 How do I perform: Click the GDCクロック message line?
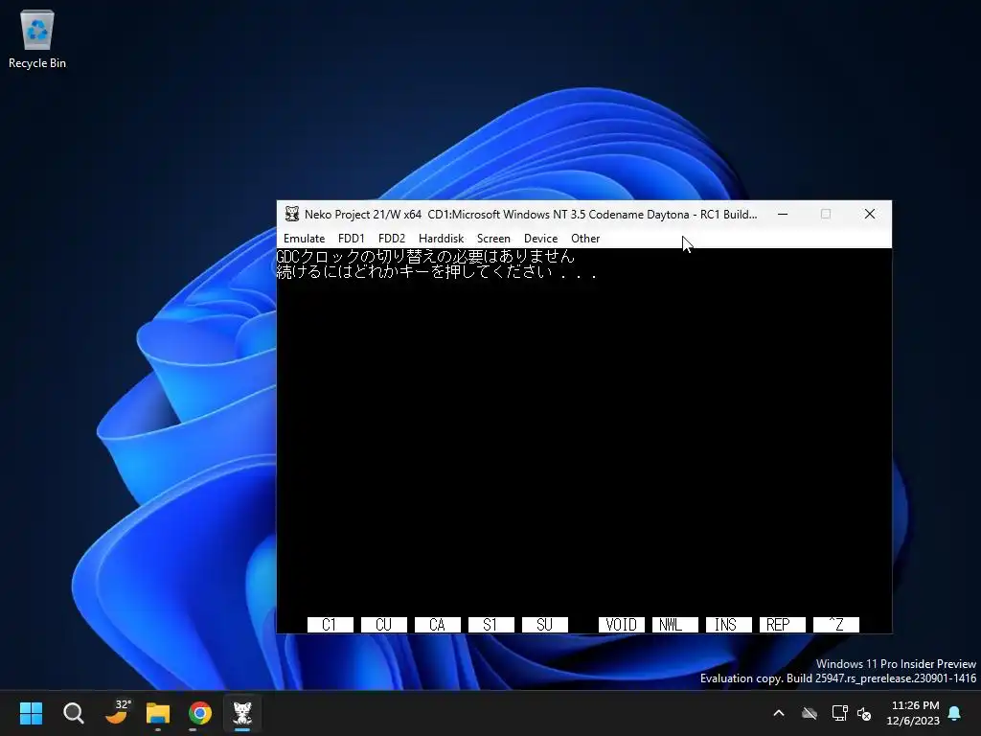425,256
